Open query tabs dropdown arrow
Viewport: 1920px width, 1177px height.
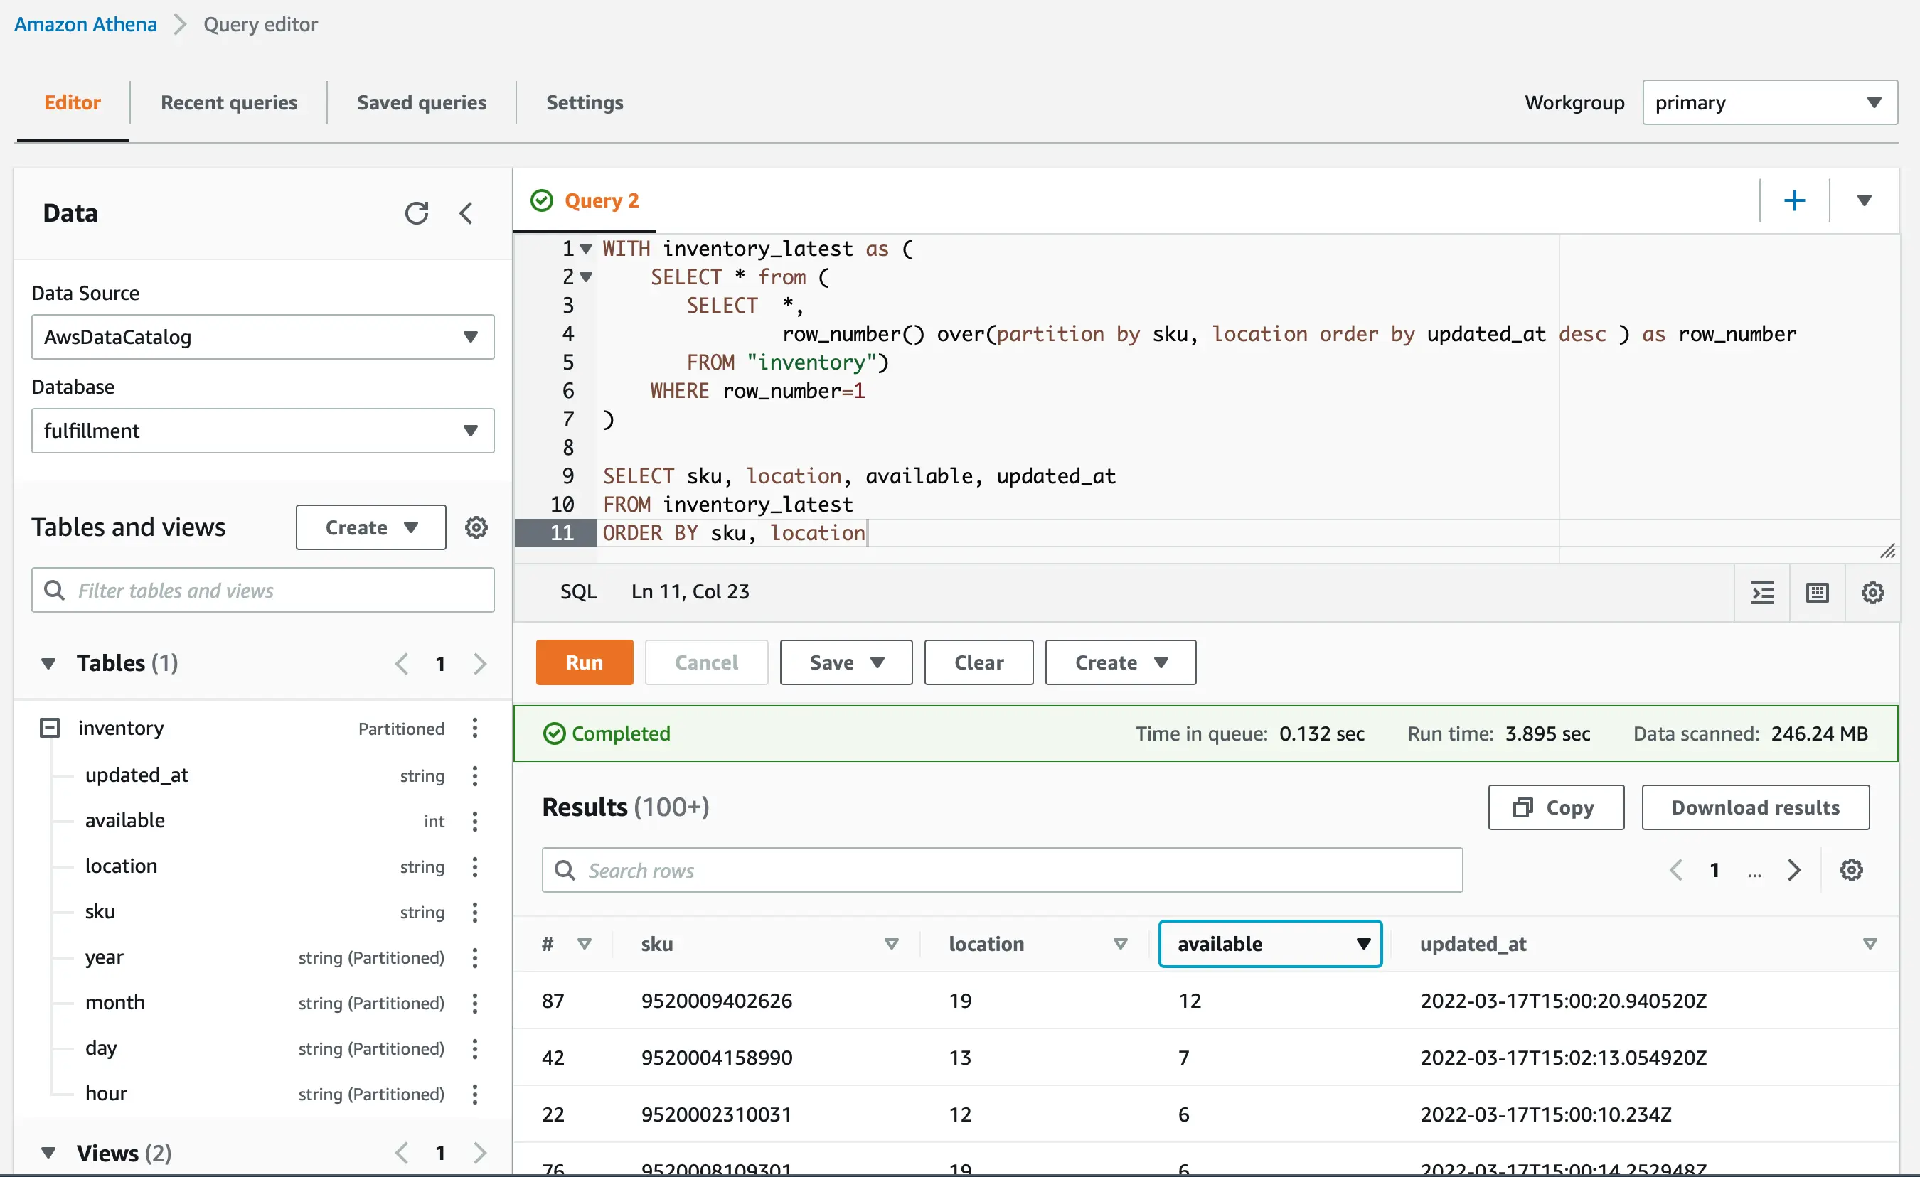pyautogui.click(x=1864, y=200)
